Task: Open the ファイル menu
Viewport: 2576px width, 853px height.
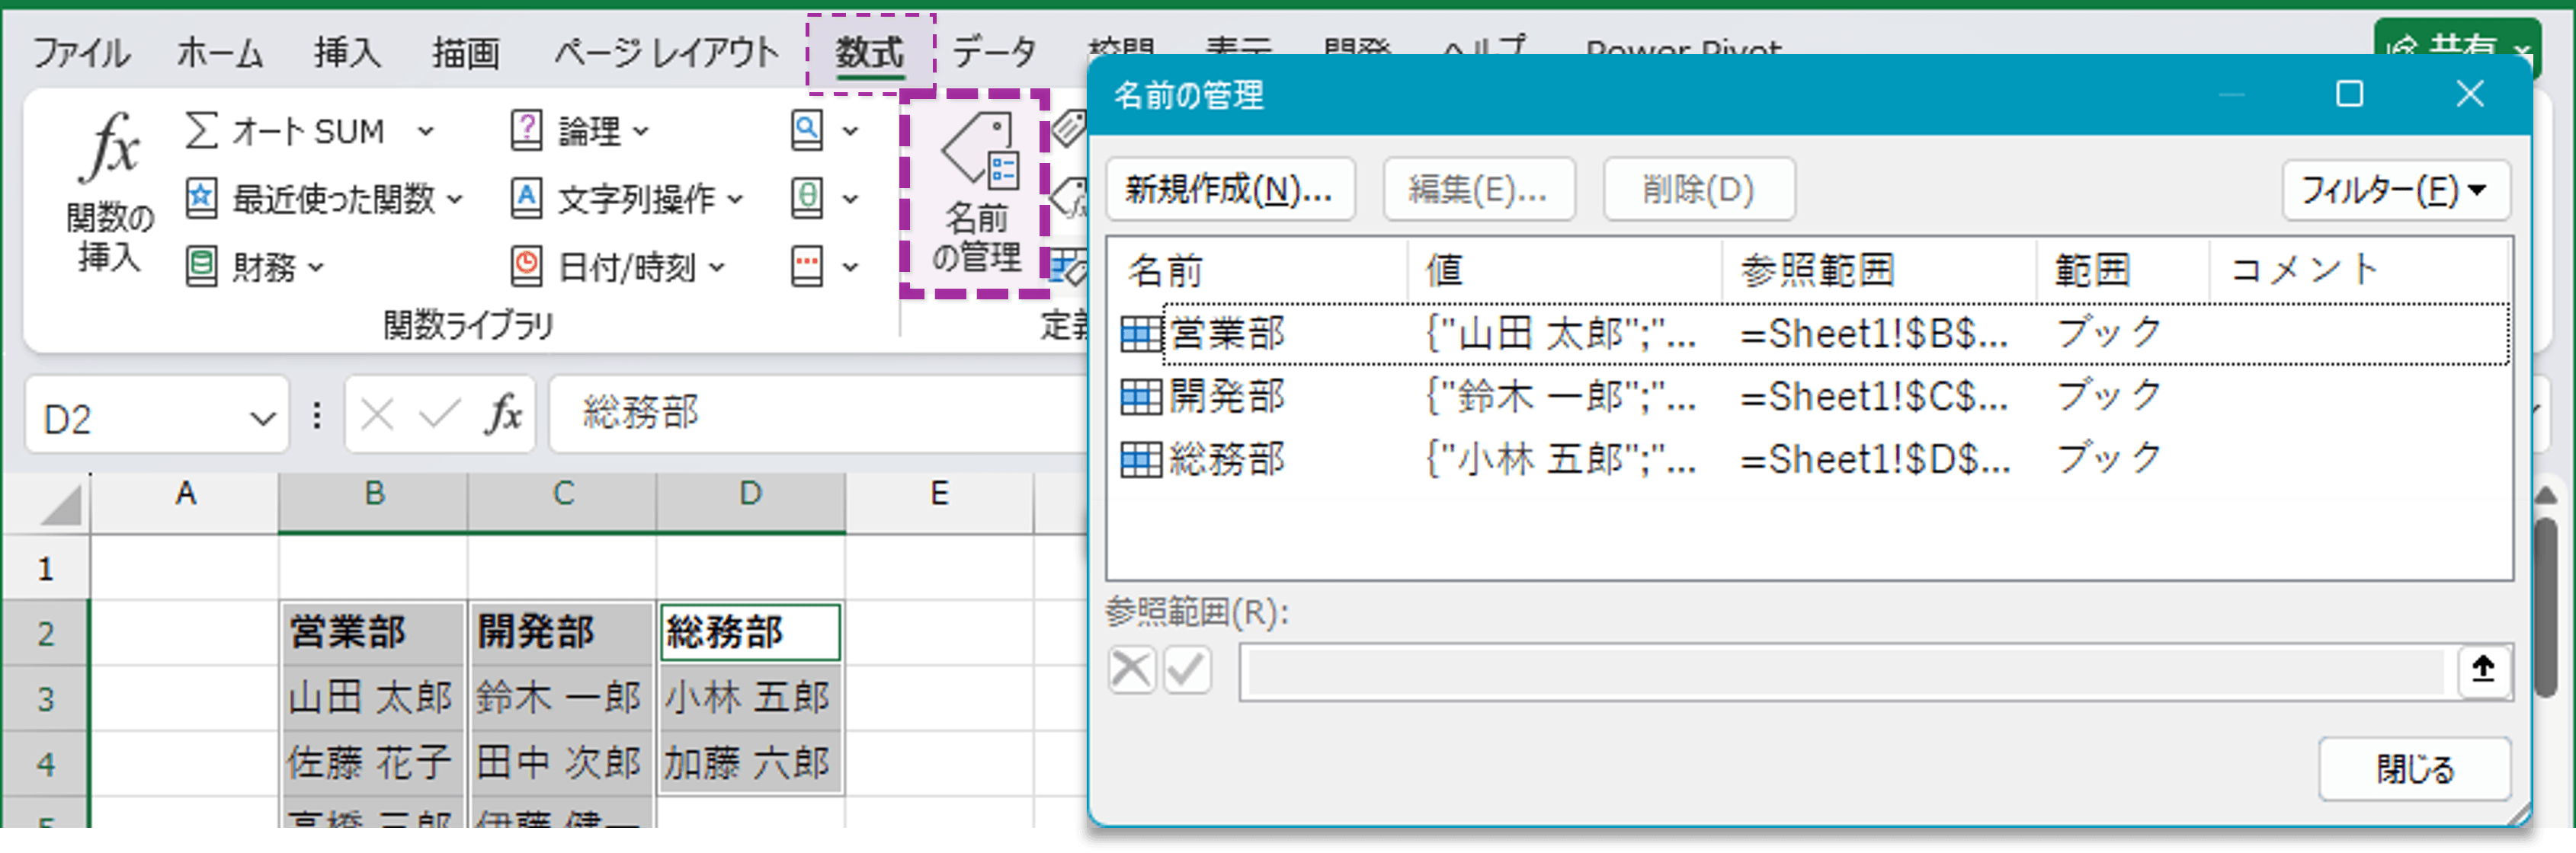Action: click(83, 52)
